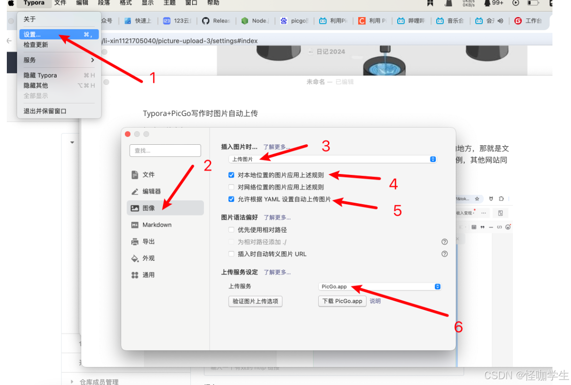Open the picgo bookmark tab
Viewport: 571px width, 385px height.
click(x=294, y=21)
